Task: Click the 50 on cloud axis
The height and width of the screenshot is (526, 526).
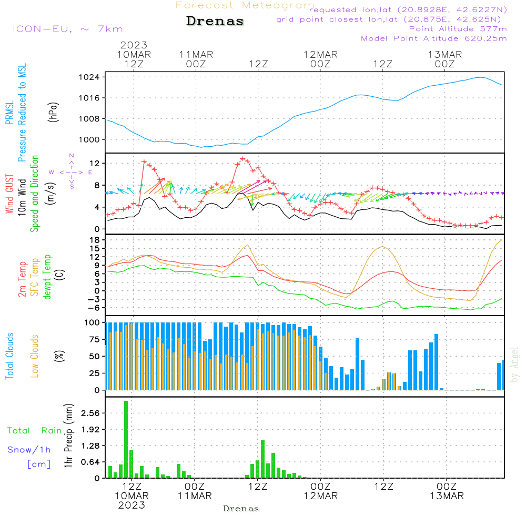Action: click(x=95, y=357)
